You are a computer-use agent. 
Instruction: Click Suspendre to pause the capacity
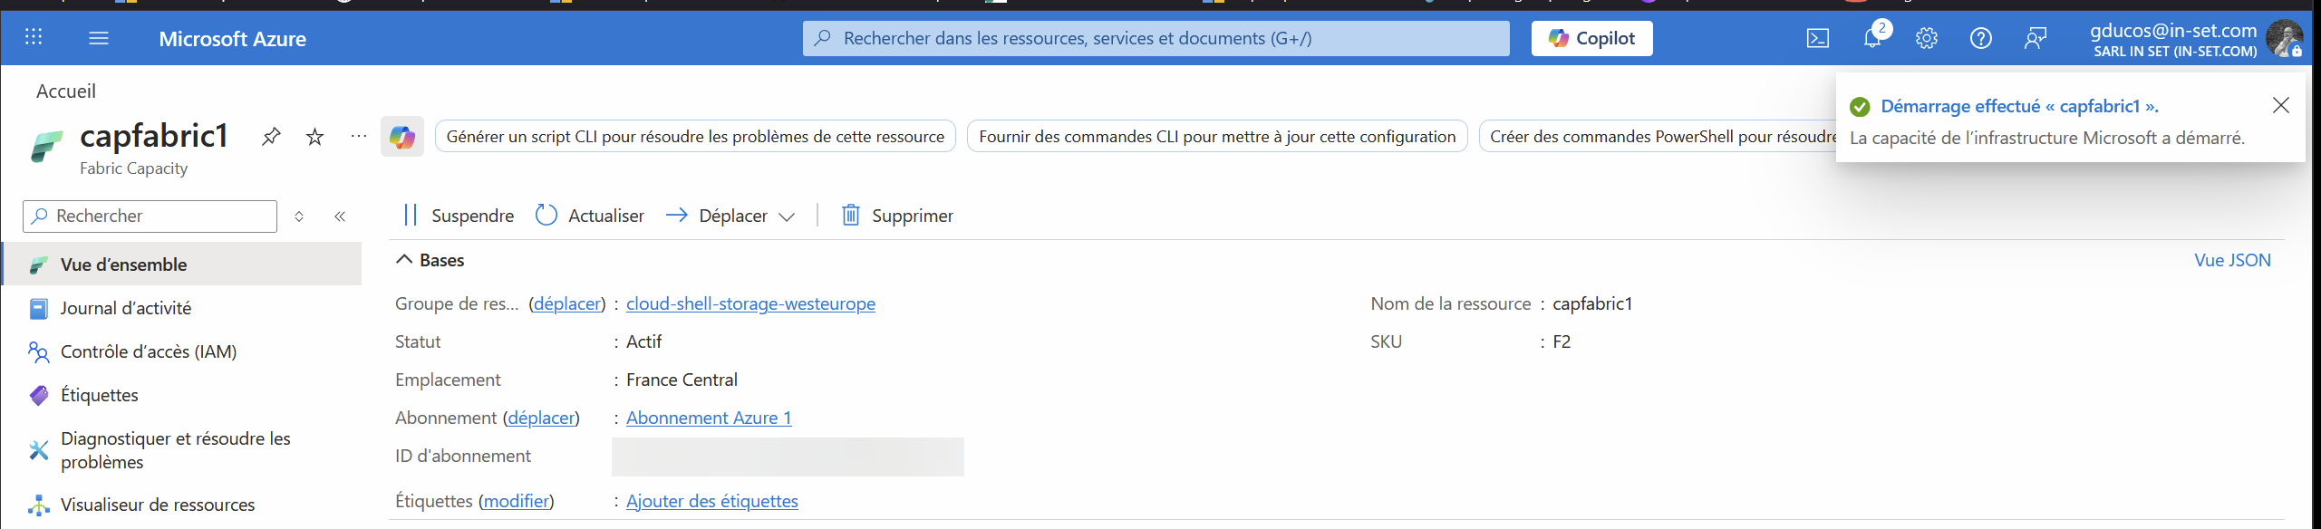(x=459, y=216)
